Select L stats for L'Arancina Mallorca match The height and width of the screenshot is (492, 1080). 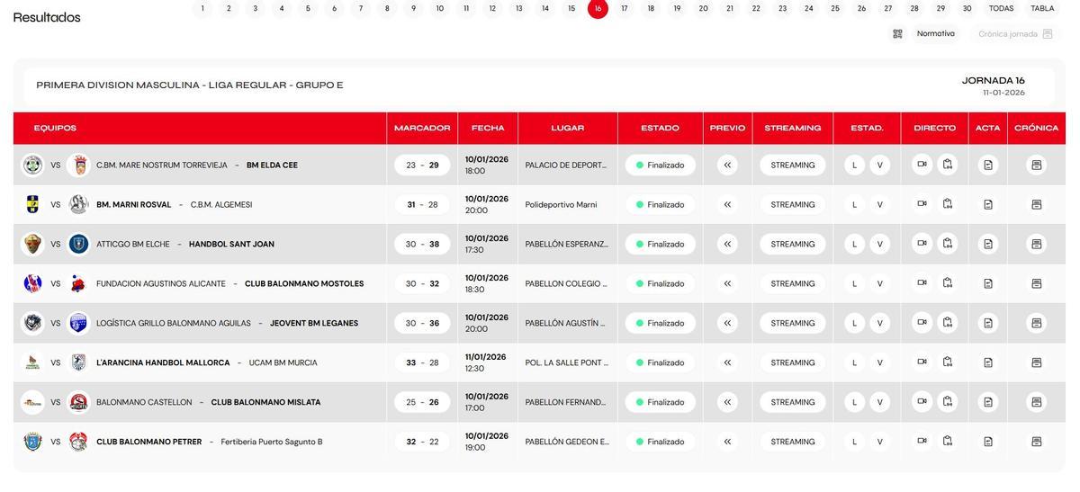point(854,362)
